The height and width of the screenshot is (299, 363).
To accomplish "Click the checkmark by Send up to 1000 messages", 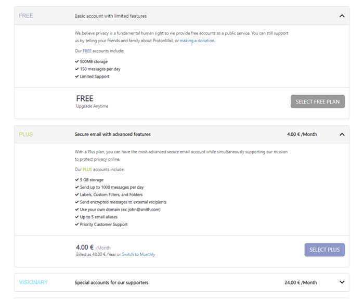I will click(x=77, y=187).
